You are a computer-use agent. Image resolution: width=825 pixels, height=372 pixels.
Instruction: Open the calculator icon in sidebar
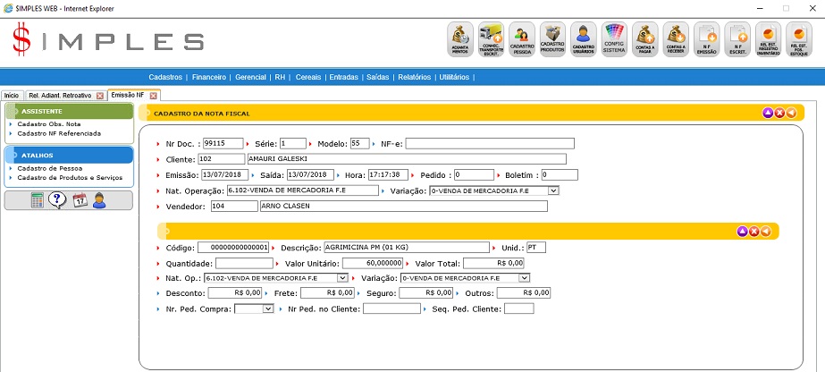38,200
